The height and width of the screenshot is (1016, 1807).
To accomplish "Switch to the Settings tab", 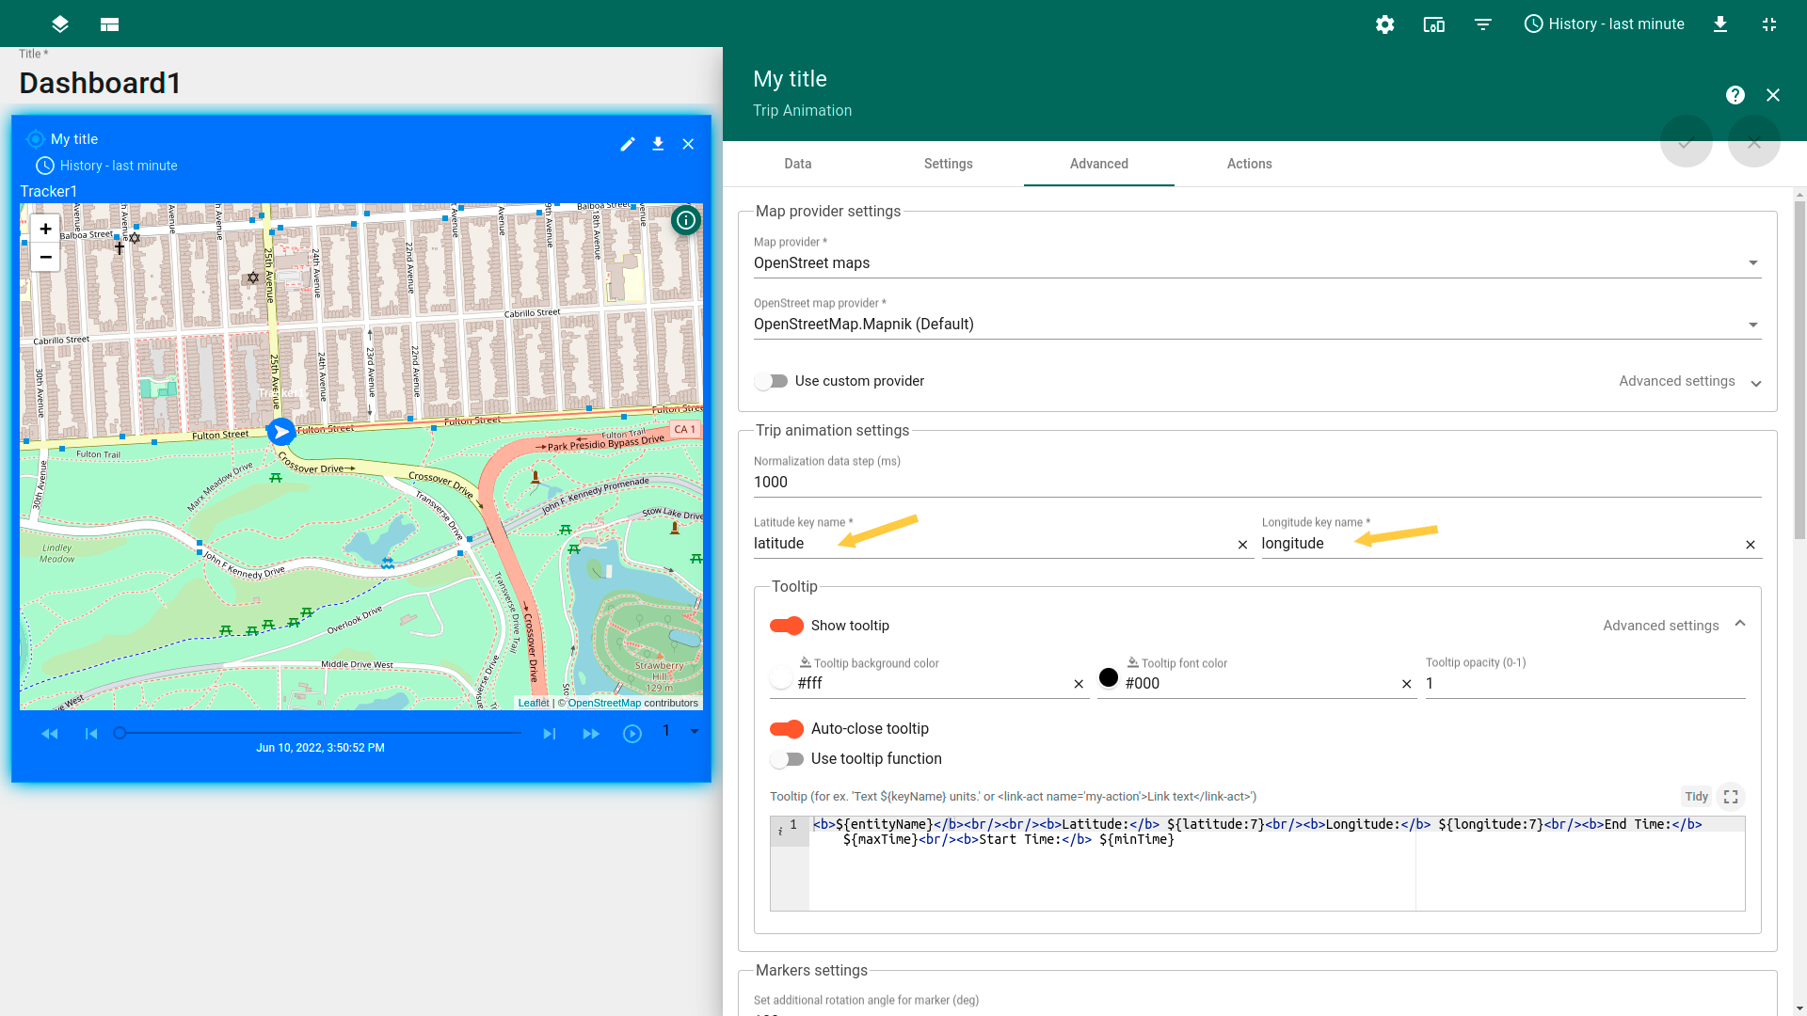I will click(x=949, y=164).
